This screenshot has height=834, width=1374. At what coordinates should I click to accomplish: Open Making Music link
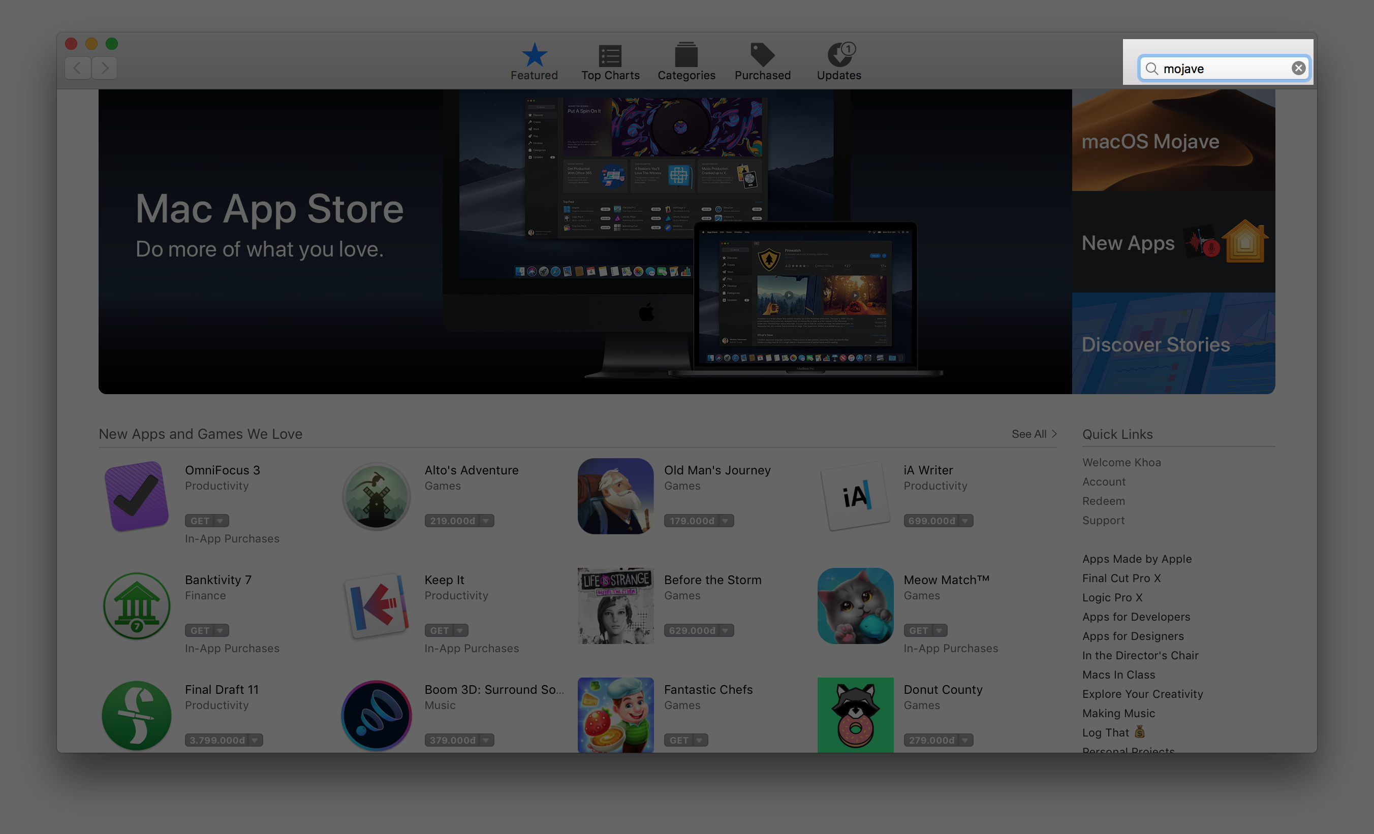(1118, 713)
